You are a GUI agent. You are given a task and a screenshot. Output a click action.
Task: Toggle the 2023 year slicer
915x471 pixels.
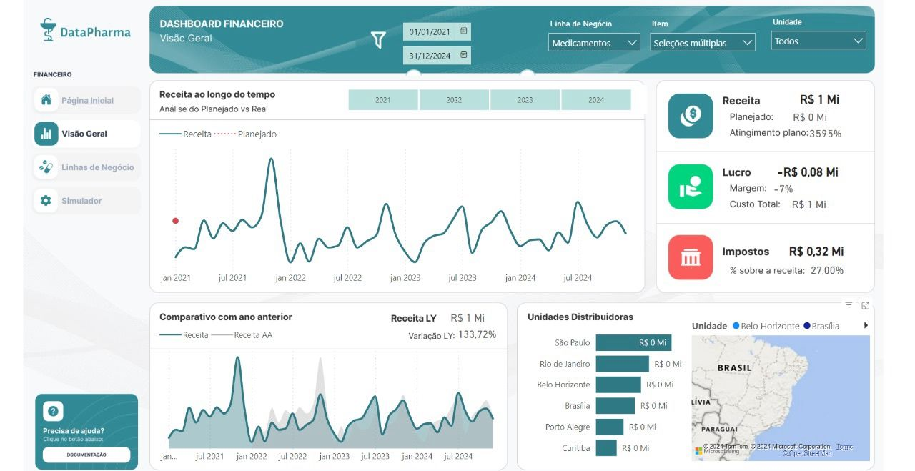coord(525,100)
